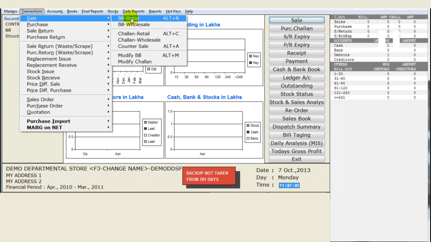Open the Stocks menu

pos(113,11)
